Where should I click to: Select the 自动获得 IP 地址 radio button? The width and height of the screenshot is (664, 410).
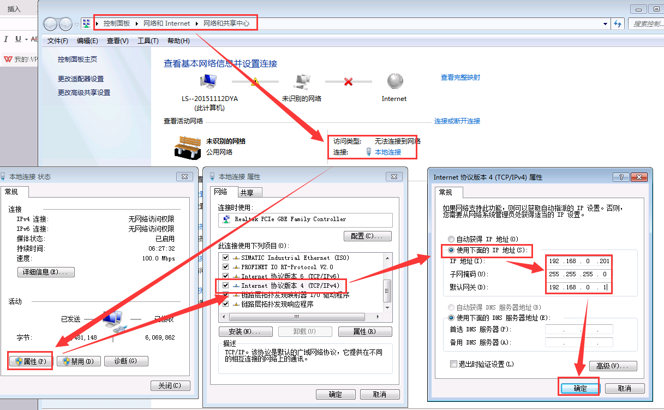pyautogui.click(x=451, y=239)
